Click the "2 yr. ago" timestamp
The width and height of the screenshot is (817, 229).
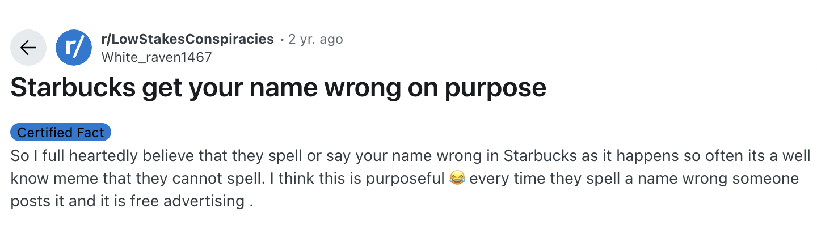click(x=315, y=39)
